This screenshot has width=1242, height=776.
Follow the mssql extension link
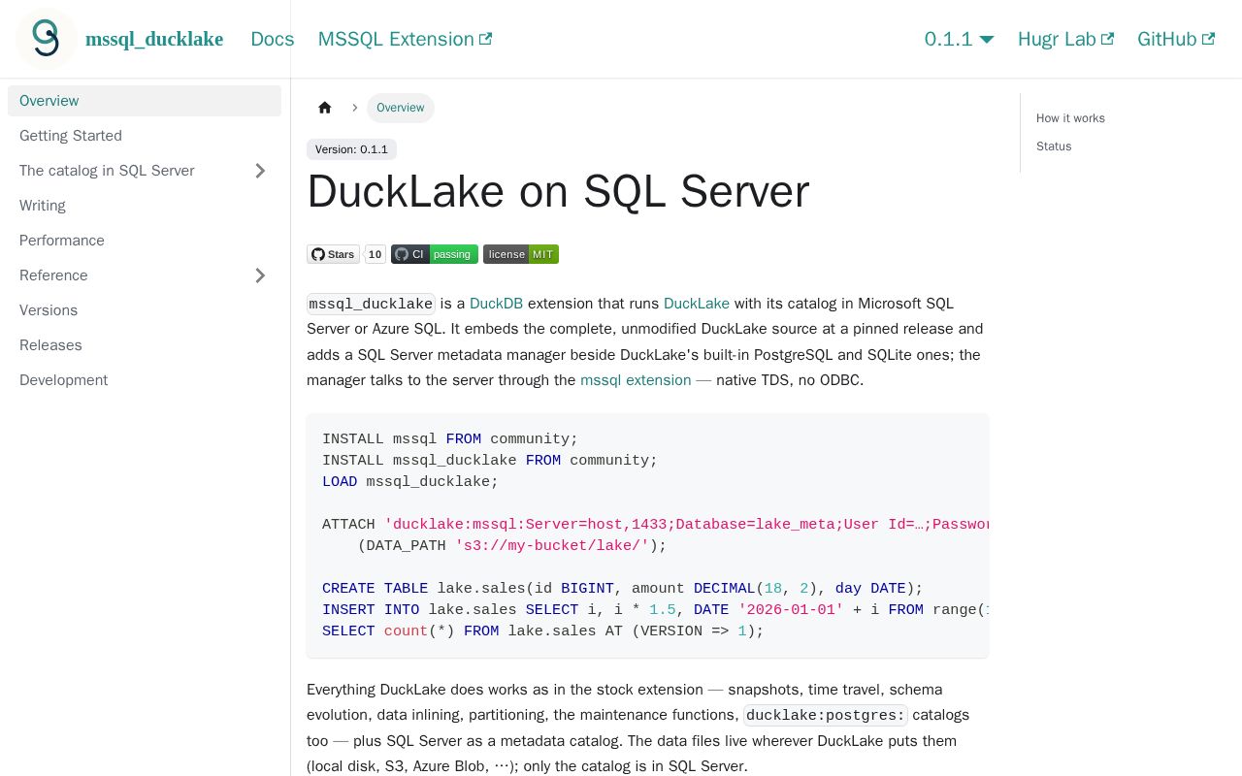point(636,380)
